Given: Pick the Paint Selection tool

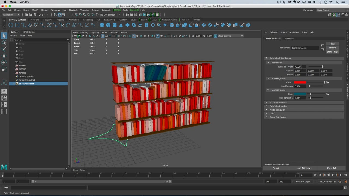Looking at the screenshot, I should 4,49.
